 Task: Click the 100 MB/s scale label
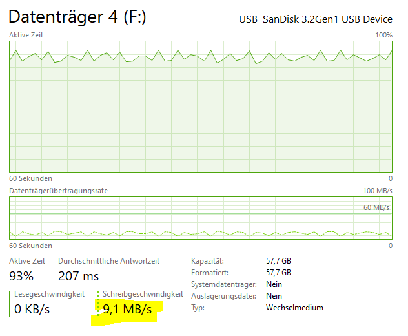(x=378, y=191)
